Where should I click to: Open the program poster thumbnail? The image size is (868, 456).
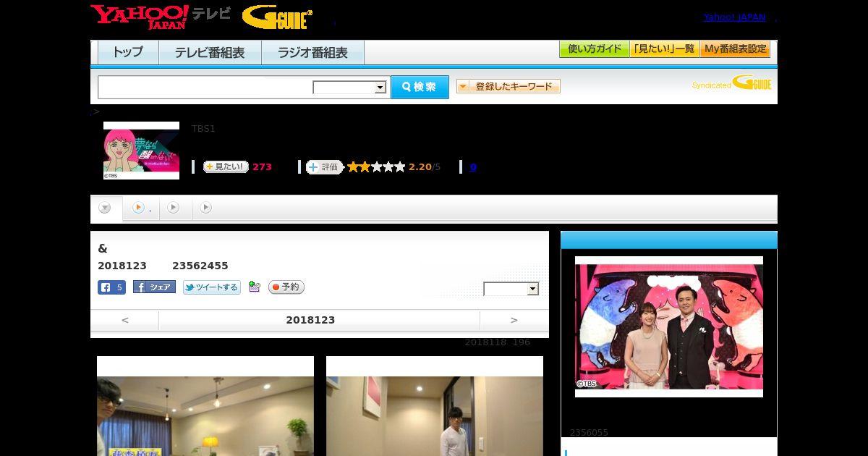[141, 151]
